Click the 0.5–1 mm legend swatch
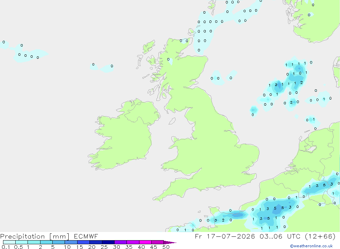This screenshot has width=340, height=249. [22, 242]
